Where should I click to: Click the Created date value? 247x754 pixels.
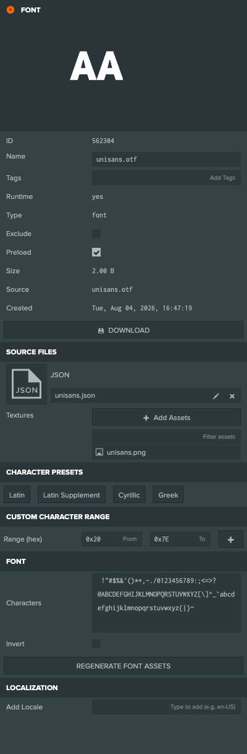(x=142, y=308)
